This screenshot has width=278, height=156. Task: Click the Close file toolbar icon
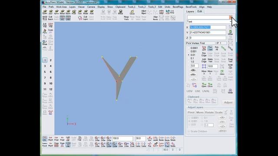coord(132,12)
